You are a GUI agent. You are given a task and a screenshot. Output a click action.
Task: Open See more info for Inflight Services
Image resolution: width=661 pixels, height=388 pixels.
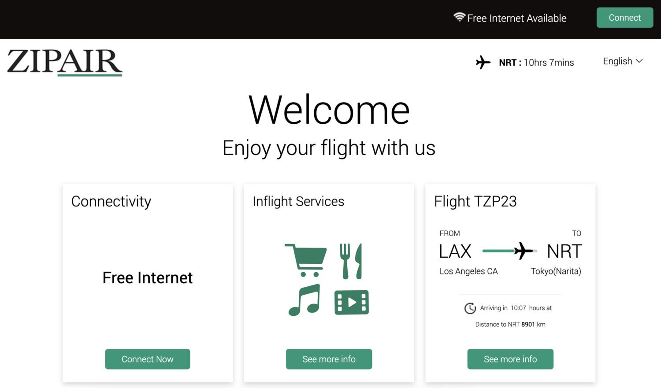329,359
